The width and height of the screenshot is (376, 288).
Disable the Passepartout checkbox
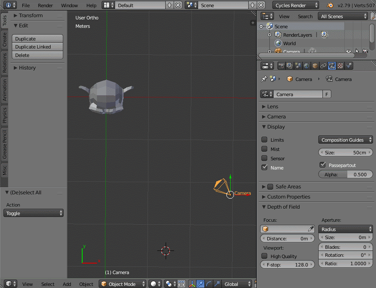tap(322, 165)
